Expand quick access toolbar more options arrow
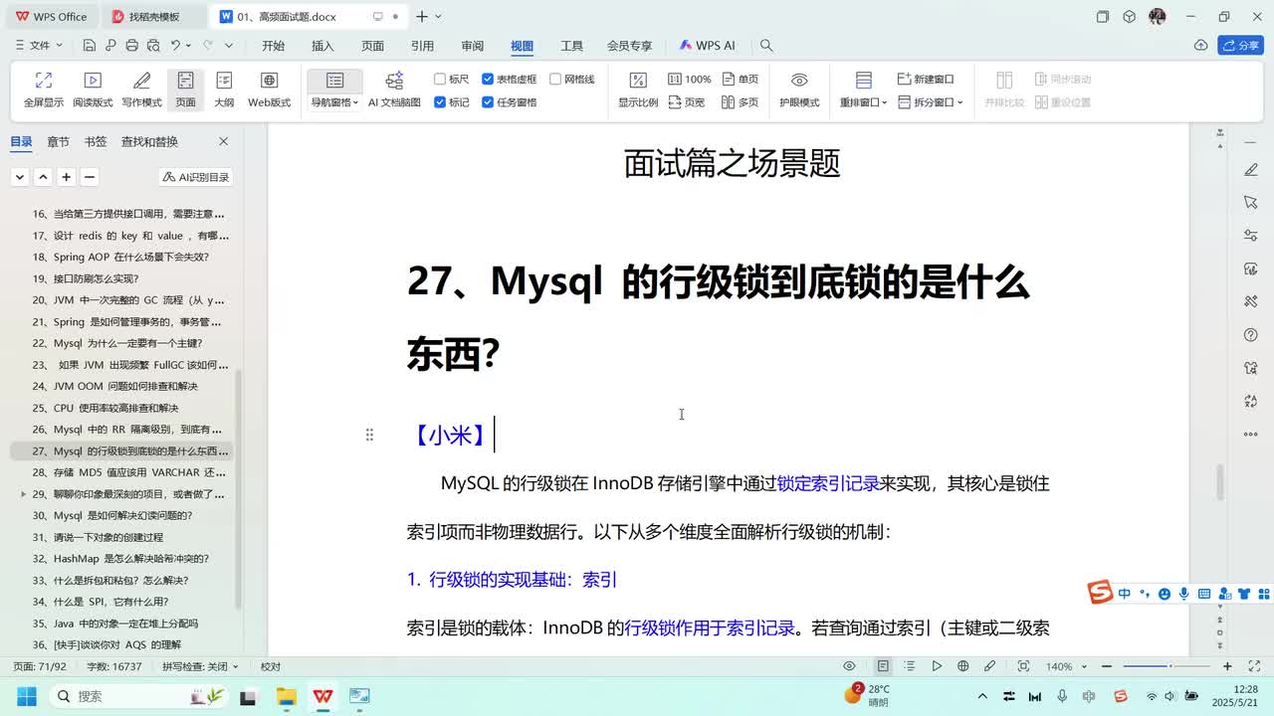The image size is (1274, 716). pyautogui.click(x=229, y=46)
